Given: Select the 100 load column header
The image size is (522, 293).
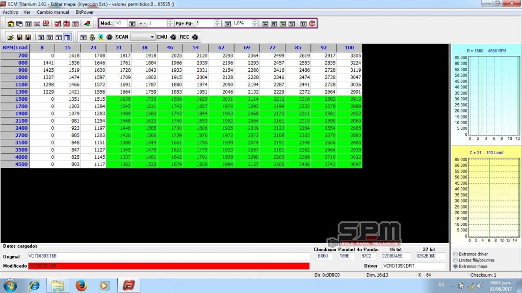Looking at the screenshot, I should click(349, 48).
